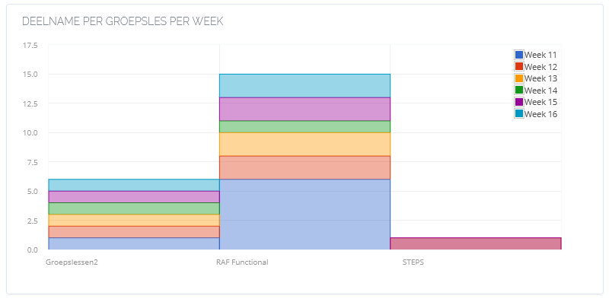
Task: Click the Week 14 green legend swatch
Action: (x=519, y=91)
